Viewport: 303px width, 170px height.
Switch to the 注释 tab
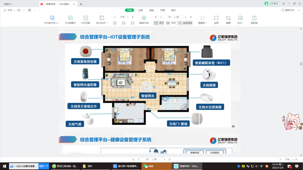click(141, 10)
